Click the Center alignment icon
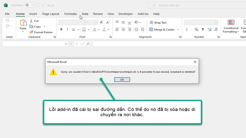246x138 pixels. coord(123,29)
